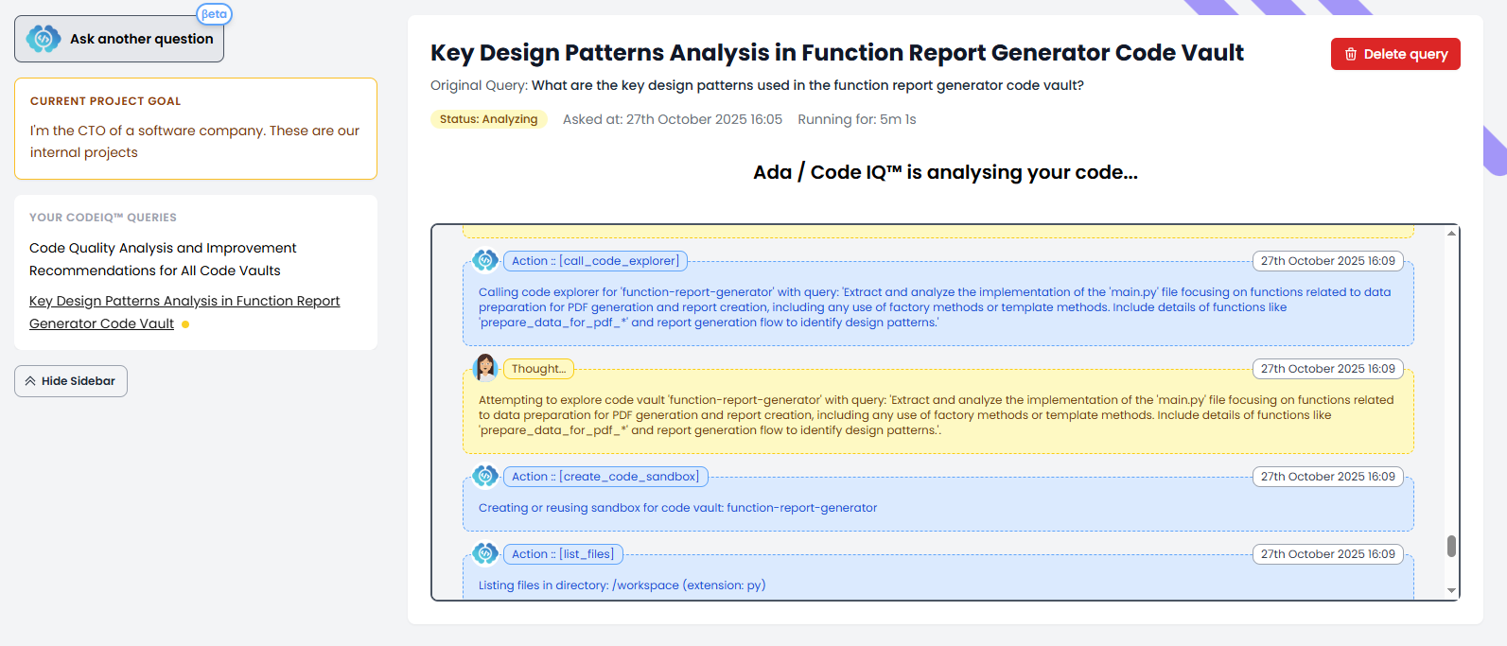Click the avatar icon beside the Thought label

click(x=485, y=368)
